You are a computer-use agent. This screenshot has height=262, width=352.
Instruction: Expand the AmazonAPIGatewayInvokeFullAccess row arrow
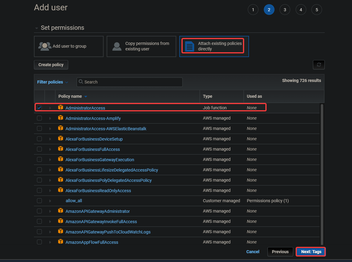pos(50,222)
